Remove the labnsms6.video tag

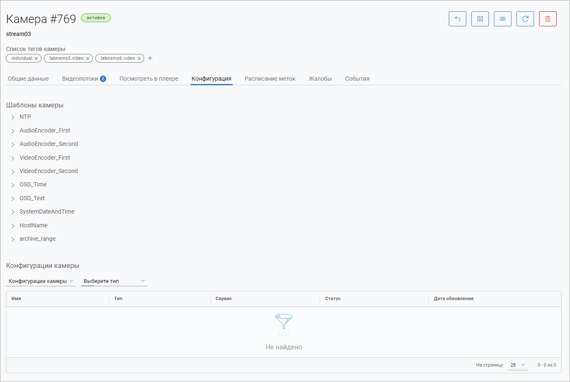coord(139,59)
